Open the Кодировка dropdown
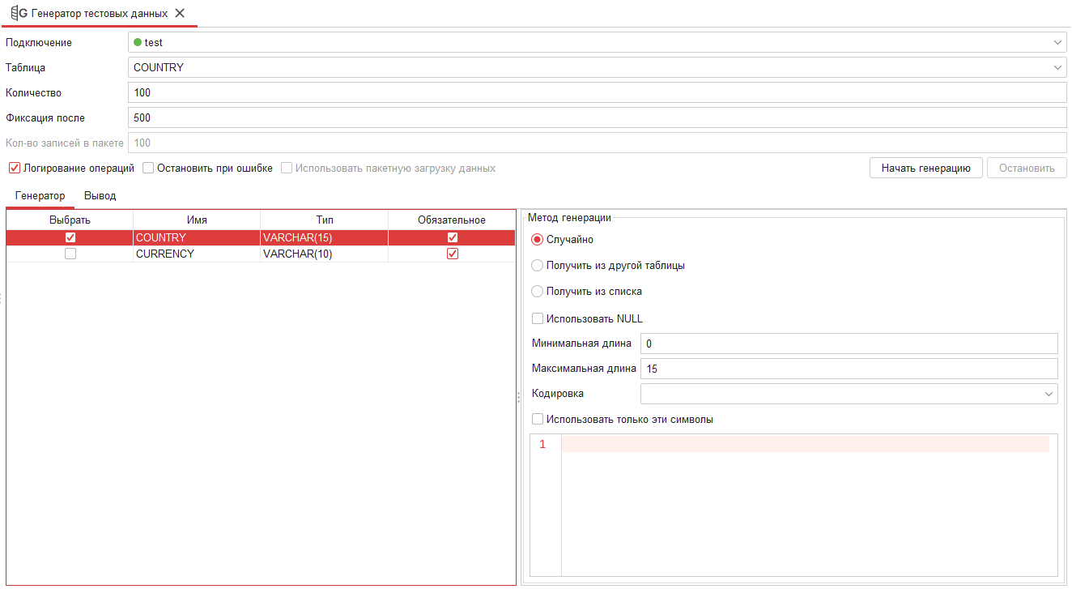The width and height of the screenshot is (1072, 589). coord(1049,394)
